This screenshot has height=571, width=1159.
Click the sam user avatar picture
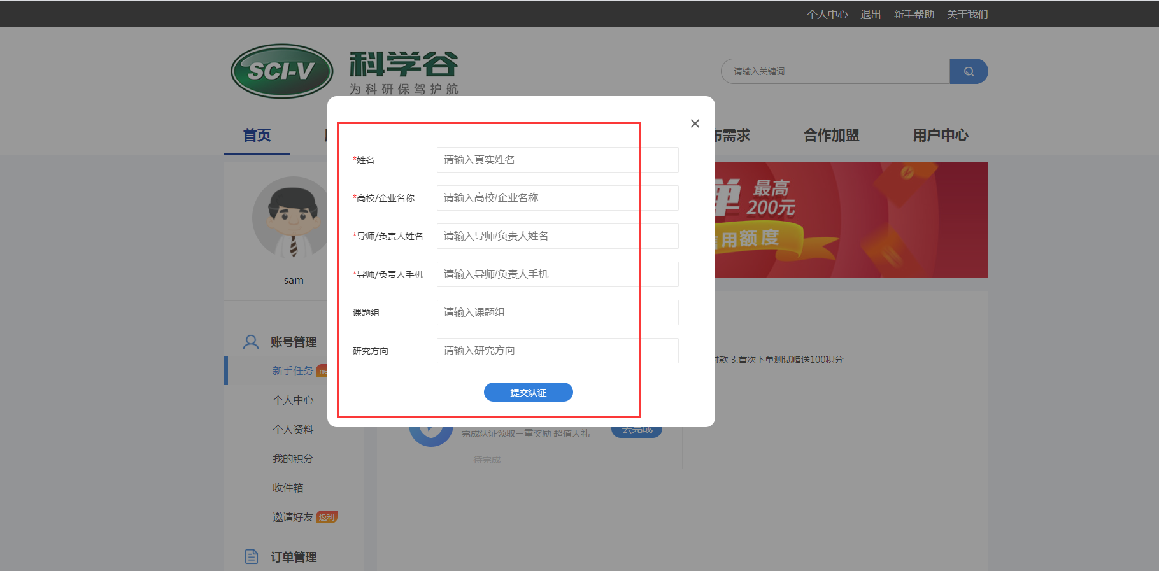(x=292, y=218)
